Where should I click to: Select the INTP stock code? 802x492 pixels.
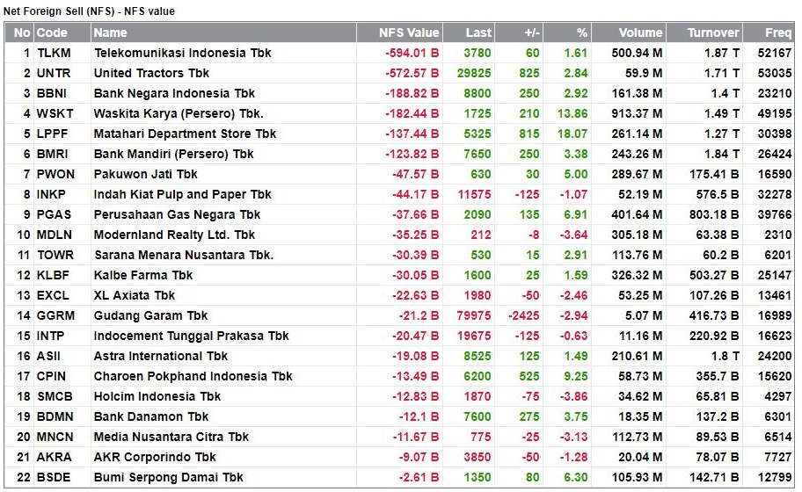pos(50,336)
